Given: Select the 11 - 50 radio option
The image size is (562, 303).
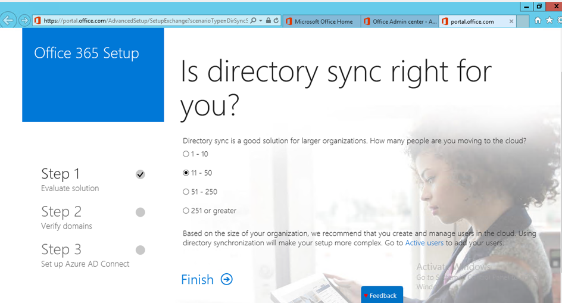Looking at the screenshot, I should click(x=186, y=173).
